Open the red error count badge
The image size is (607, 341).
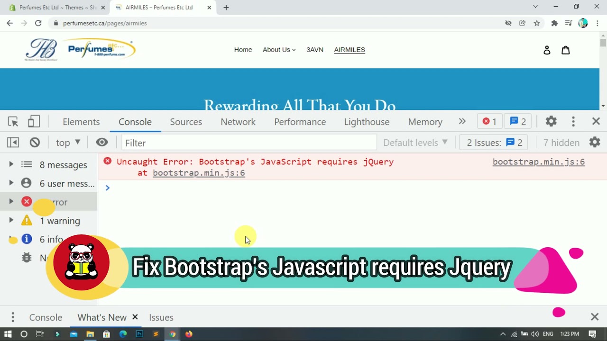489,122
